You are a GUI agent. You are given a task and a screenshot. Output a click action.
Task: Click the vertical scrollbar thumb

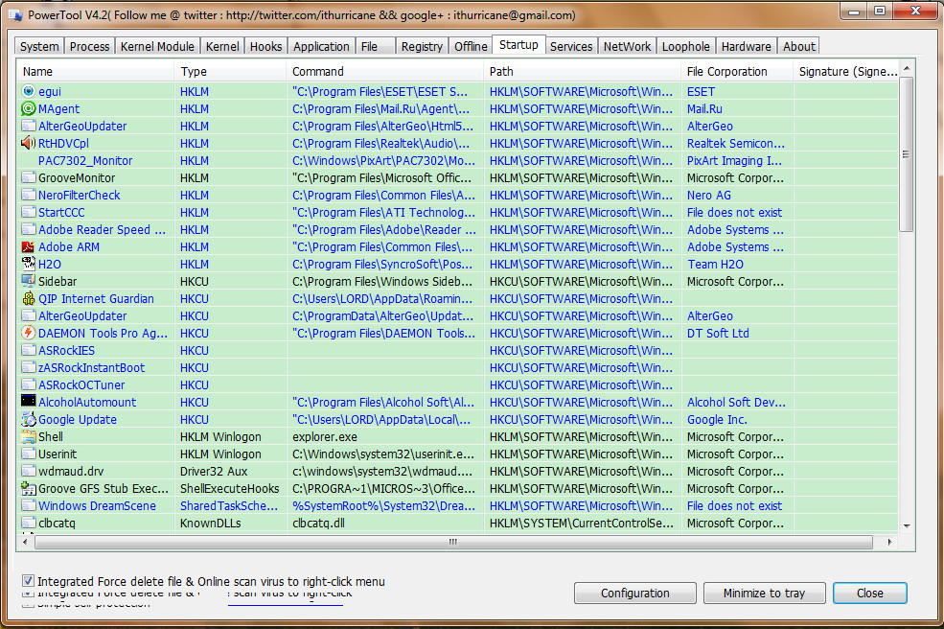(907, 154)
